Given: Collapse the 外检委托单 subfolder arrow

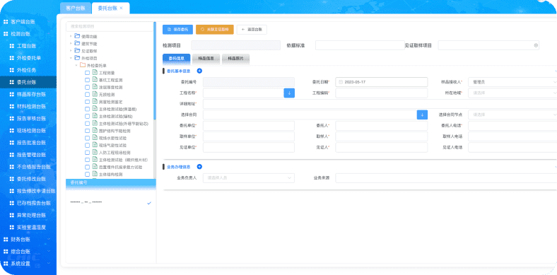Looking at the screenshot, I should point(76,65).
